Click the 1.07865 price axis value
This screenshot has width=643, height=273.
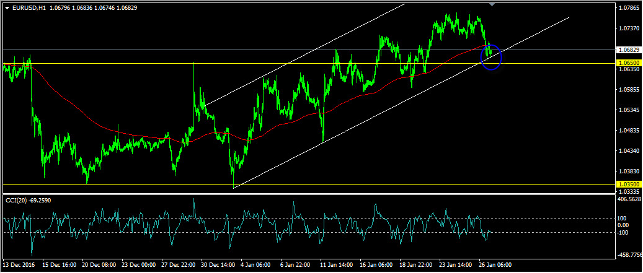629,7
